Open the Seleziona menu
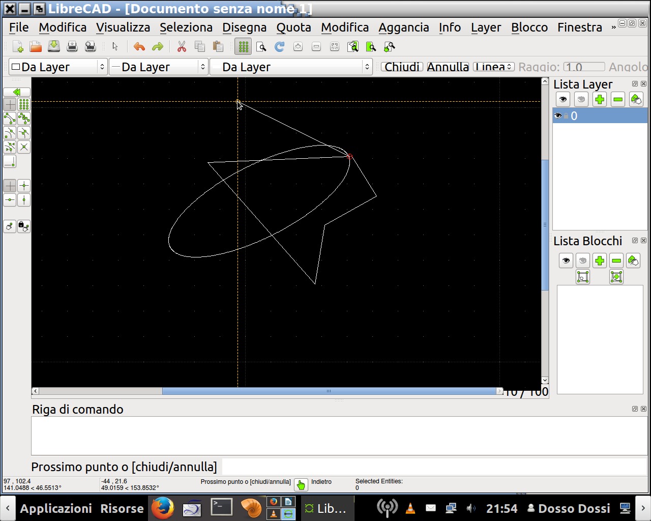This screenshot has width=651, height=521. click(186, 27)
